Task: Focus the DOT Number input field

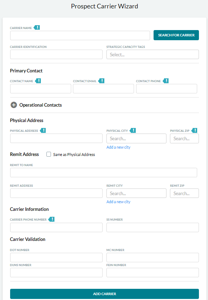Action: [x=56, y=258]
